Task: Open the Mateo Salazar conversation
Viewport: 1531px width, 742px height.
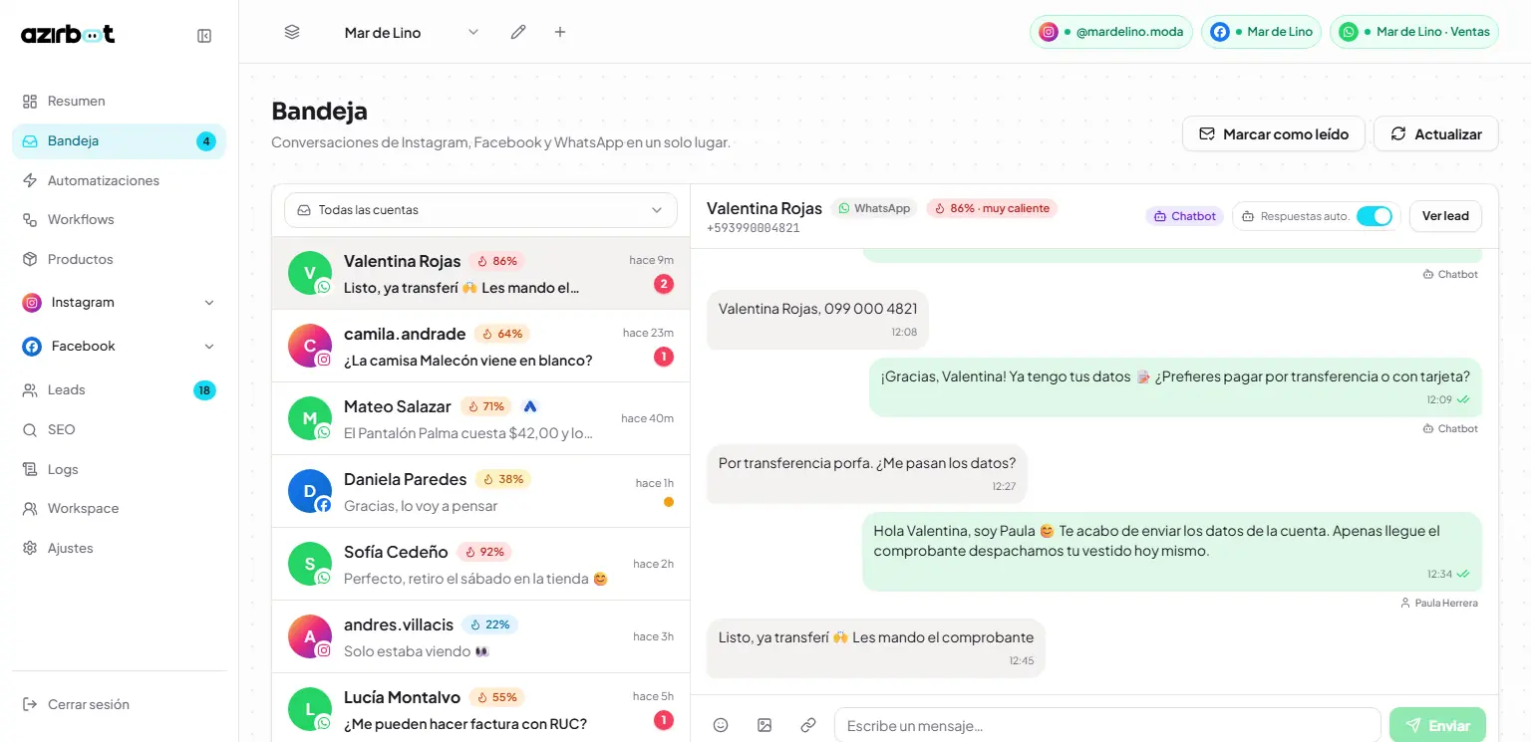Action: click(480, 419)
